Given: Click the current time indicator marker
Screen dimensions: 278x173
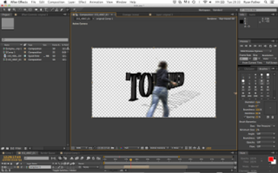Looking at the screenshot, I should click(131, 160).
